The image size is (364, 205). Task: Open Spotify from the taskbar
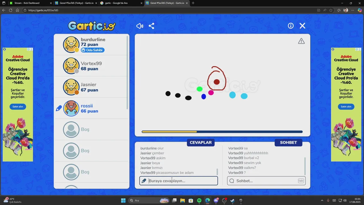click(x=199, y=200)
